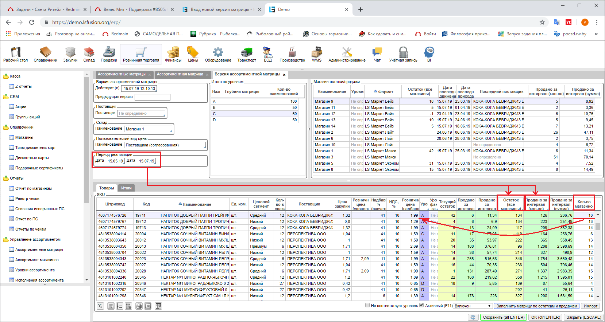
Task: Enable the 'Не соответствует уровень' checkbox
Action: 367,305
